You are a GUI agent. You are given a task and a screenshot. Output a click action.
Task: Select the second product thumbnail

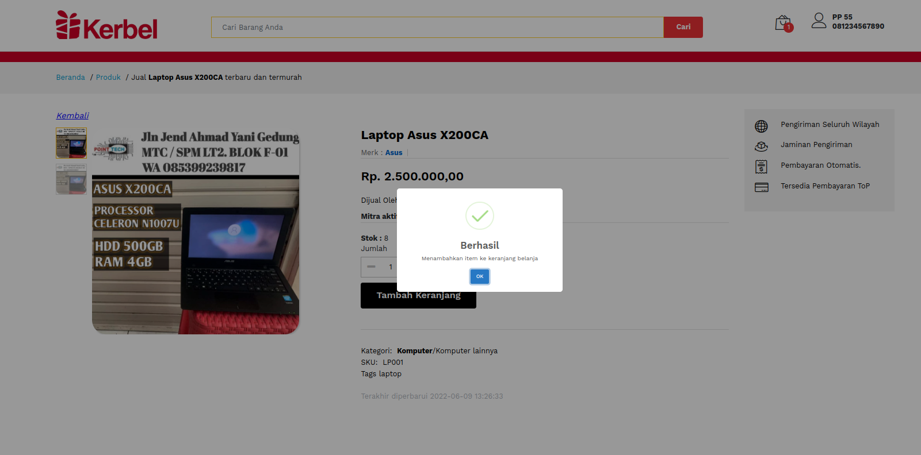click(x=71, y=179)
